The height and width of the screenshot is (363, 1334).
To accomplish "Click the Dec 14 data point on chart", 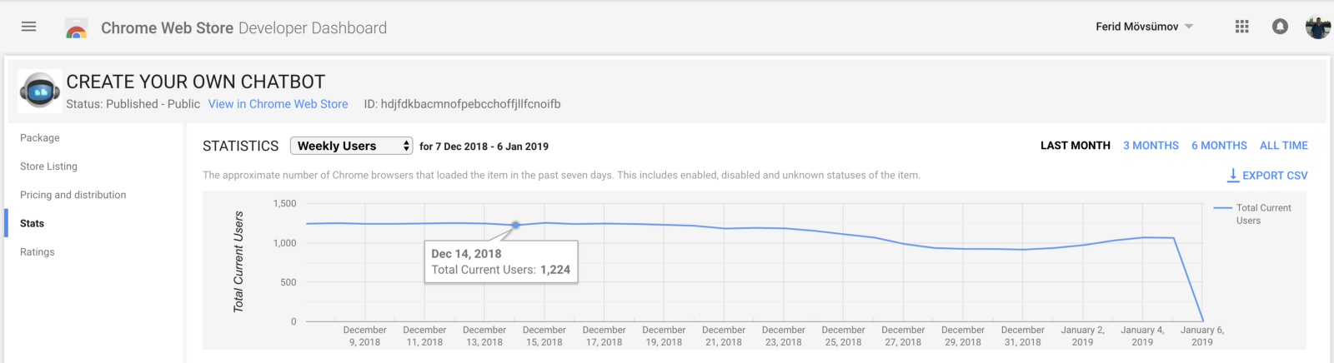I will 515,225.
